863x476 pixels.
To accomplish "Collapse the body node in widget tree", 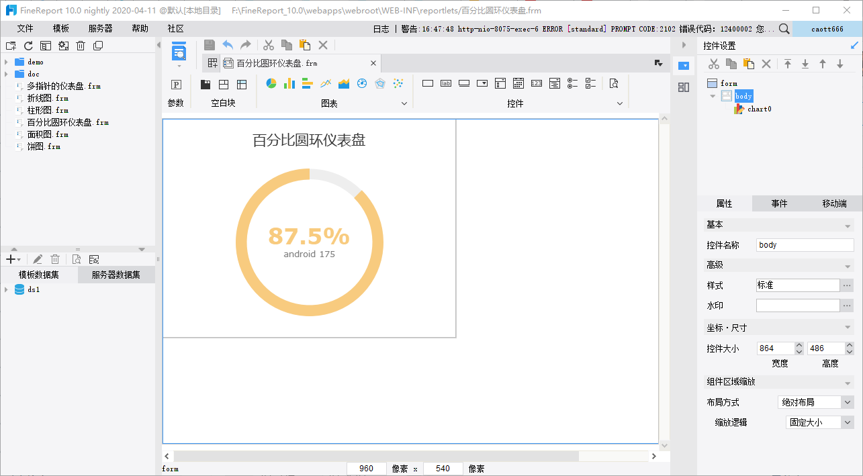I will [x=713, y=97].
